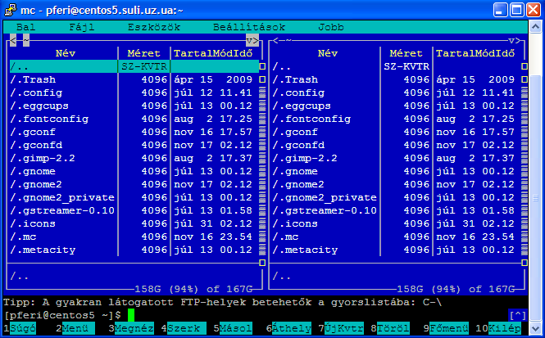The width and height of the screenshot is (545, 338).
Task: Click the shell command prompt input line
Action: [246, 315]
